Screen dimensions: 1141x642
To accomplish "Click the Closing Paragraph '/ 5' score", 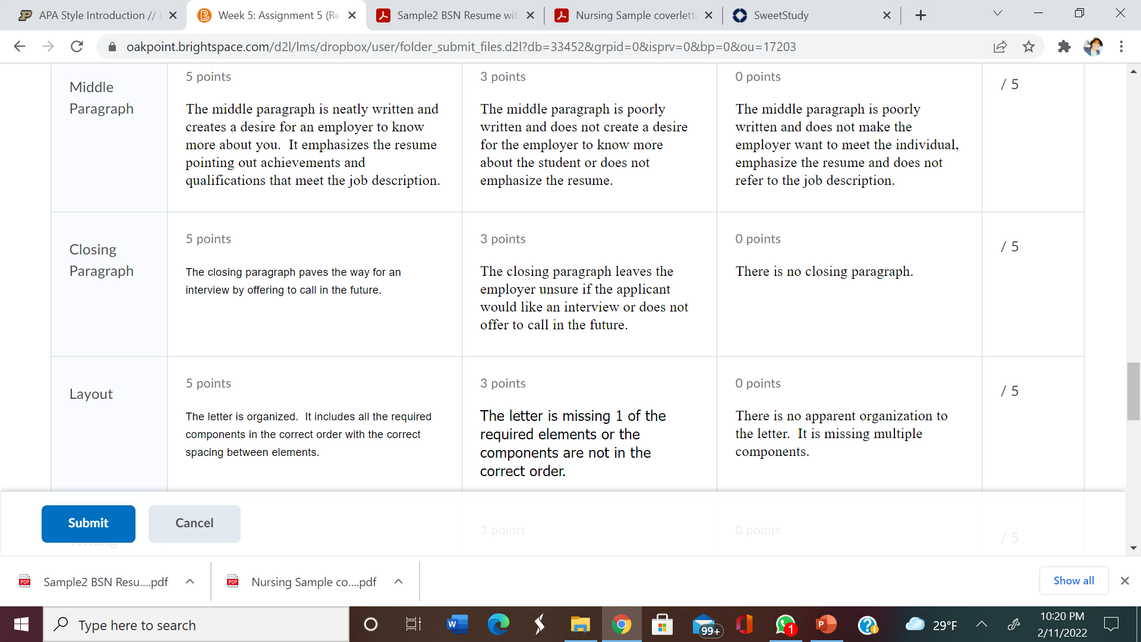I will [x=1010, y=247].
